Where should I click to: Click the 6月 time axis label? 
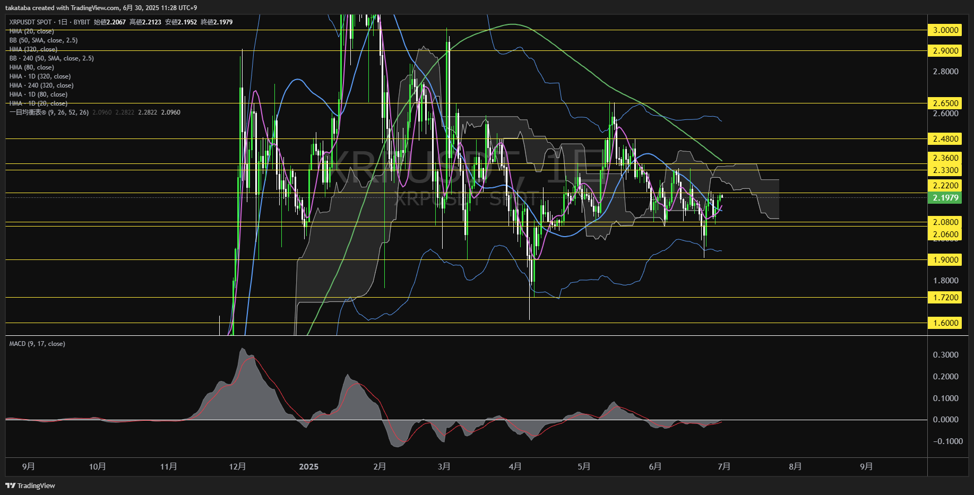(655, 466)
